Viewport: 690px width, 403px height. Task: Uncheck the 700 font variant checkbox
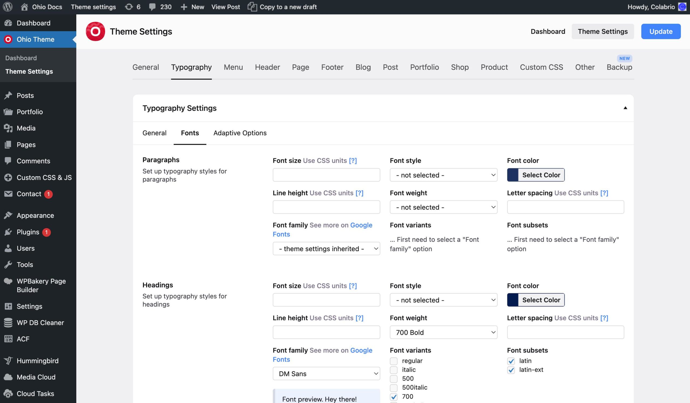click(x=394, y=397)
